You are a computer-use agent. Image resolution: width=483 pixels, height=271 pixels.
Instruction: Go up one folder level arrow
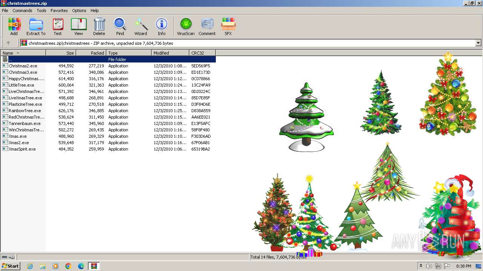[x=8, y=43]
